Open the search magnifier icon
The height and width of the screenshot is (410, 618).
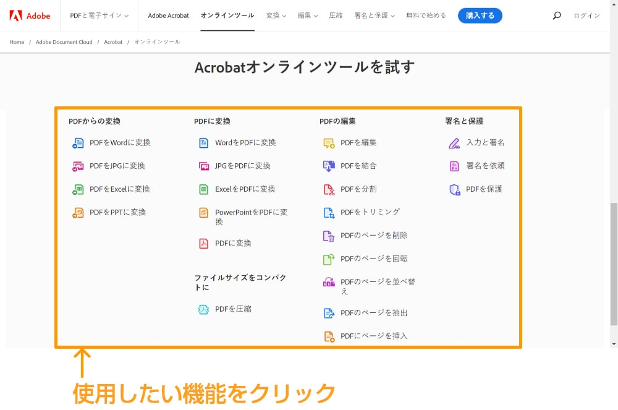(557, 15)
